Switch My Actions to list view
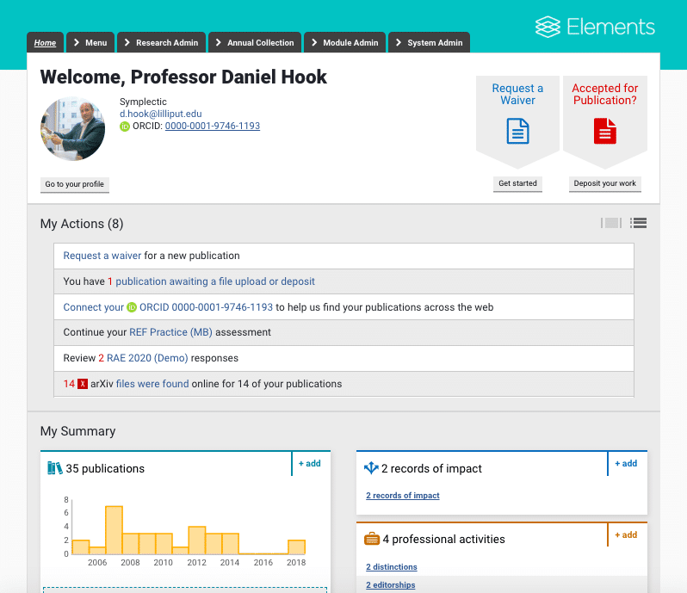The width and height of the screenshot is (687, 593). (x=638, y=223)
